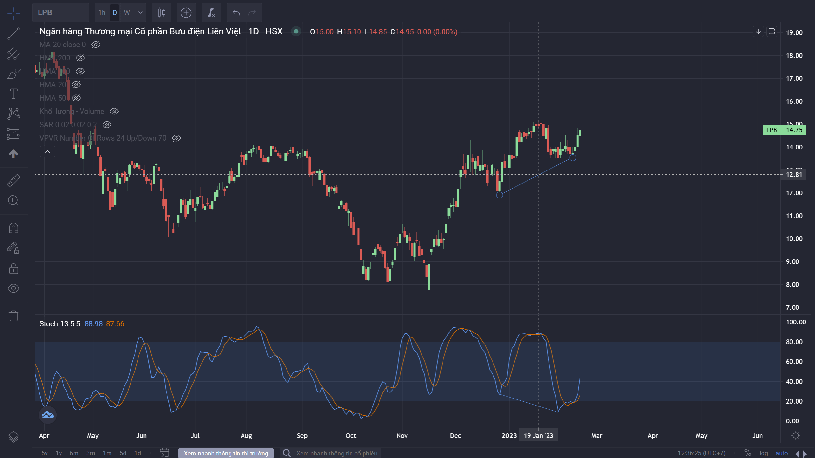Toggle log scale mode

pyautogui.click(x=764, y=453)
